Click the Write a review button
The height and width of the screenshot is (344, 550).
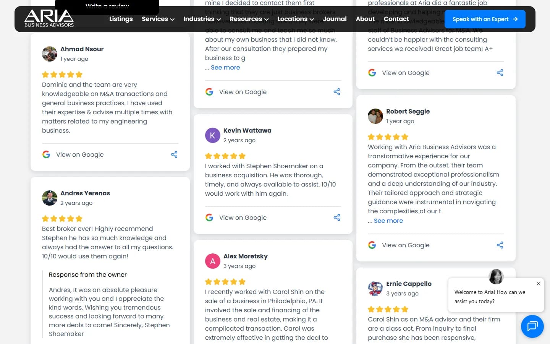coord(107,6)
